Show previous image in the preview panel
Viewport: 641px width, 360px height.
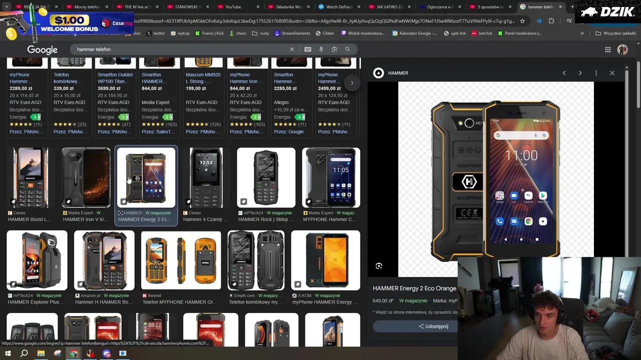[x=564, y=73]
